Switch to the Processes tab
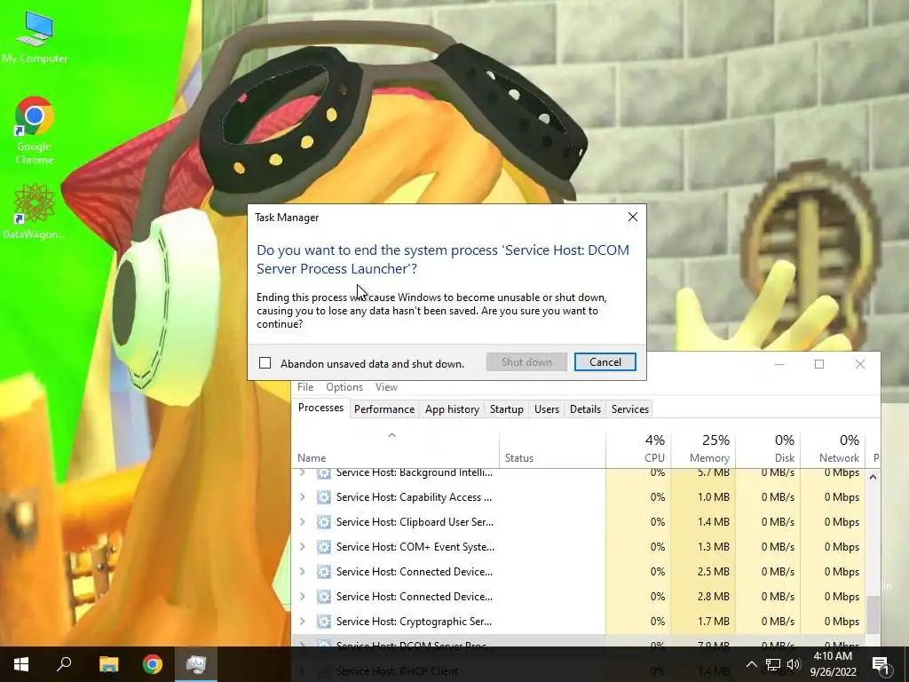 coord(320,408)
